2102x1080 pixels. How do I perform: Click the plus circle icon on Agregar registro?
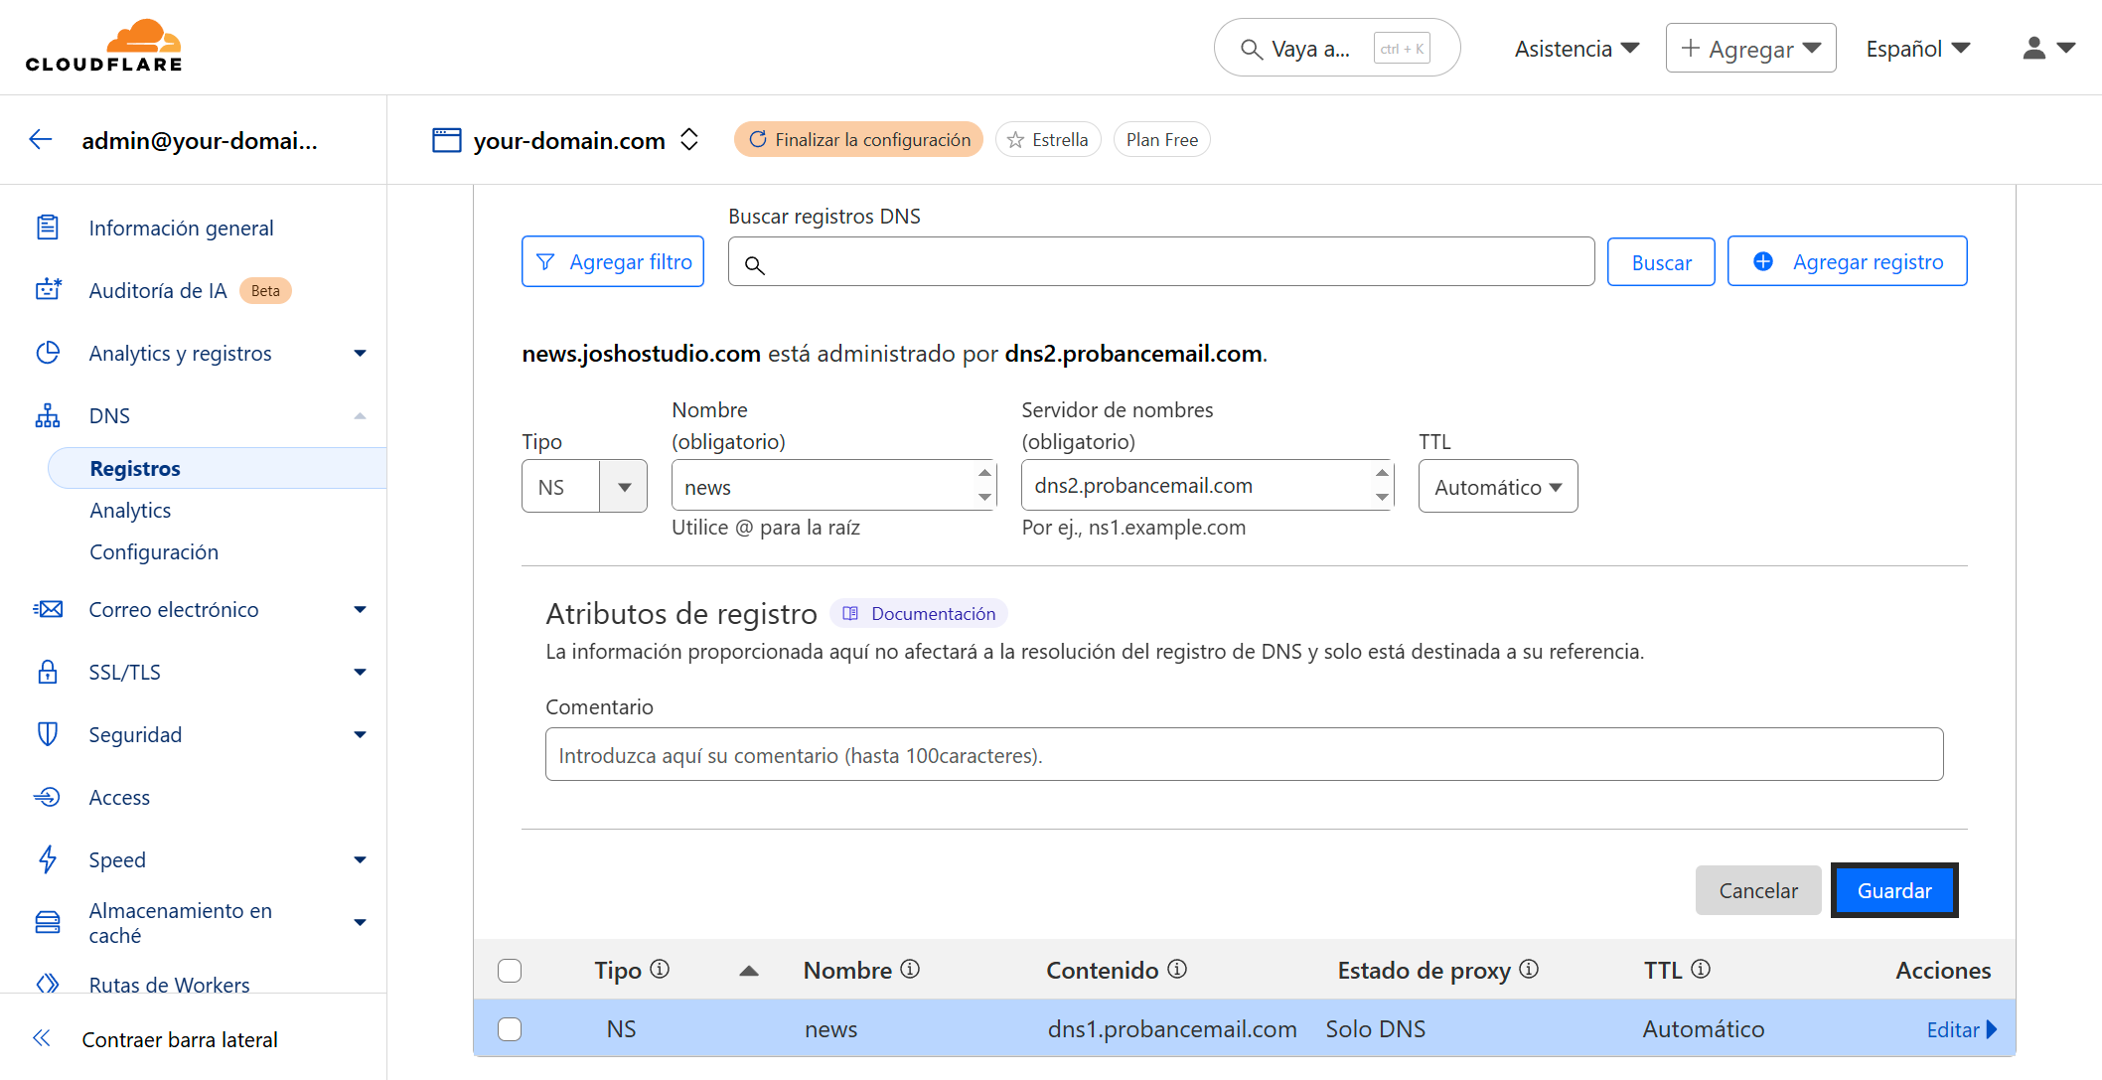click(1763, 261)
